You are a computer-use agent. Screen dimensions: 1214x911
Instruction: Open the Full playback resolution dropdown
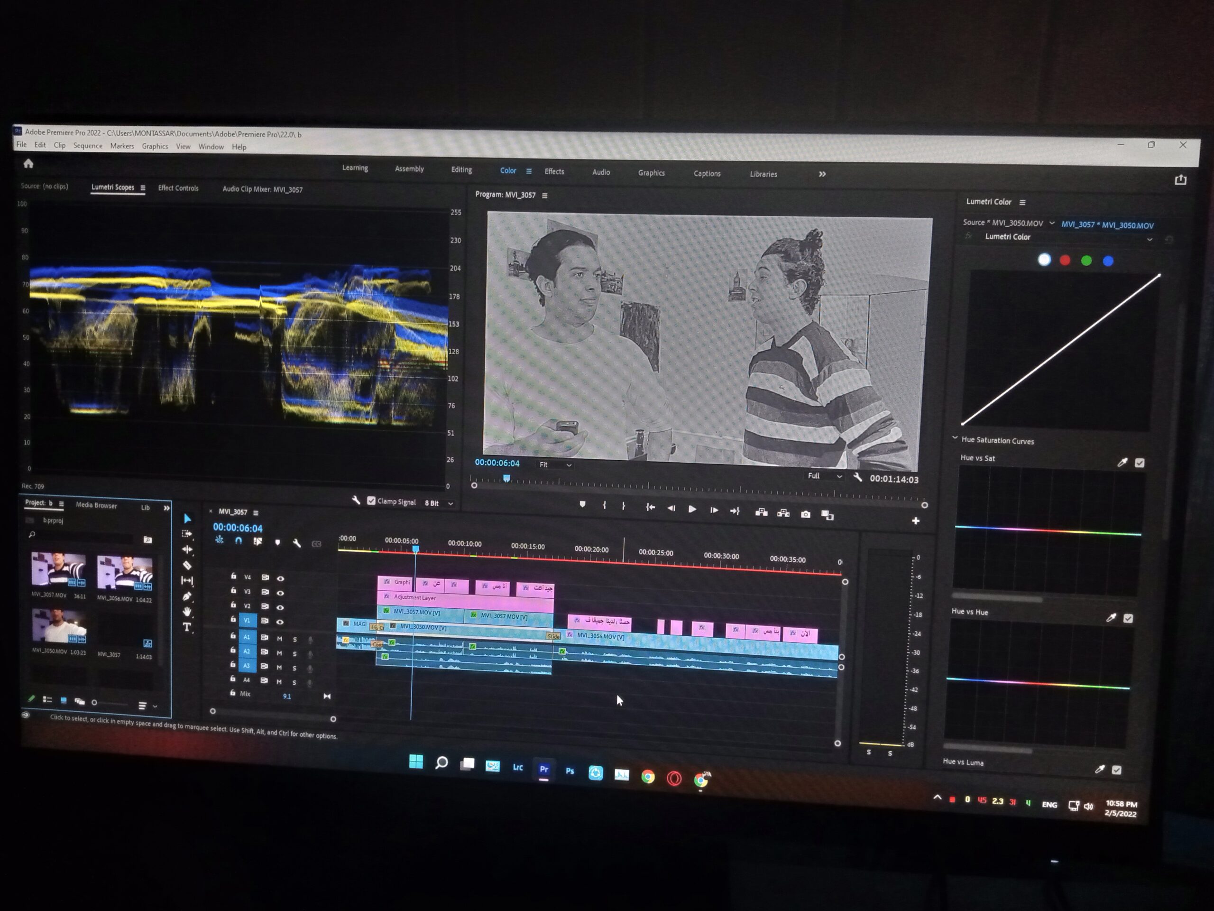click(824, 476)
